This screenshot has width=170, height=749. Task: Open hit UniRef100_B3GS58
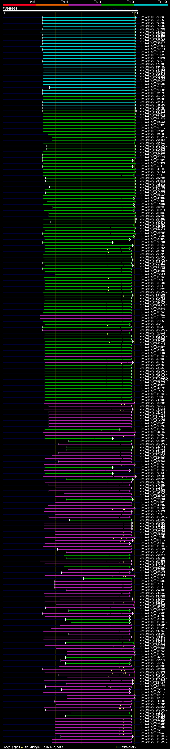point(152,20)
